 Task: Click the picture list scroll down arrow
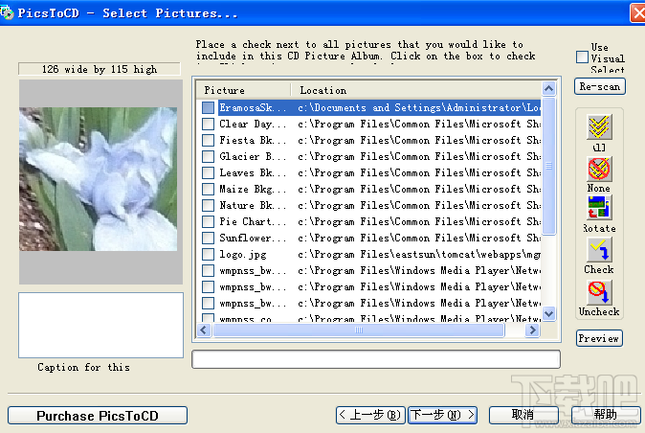(x=549, y=313)
